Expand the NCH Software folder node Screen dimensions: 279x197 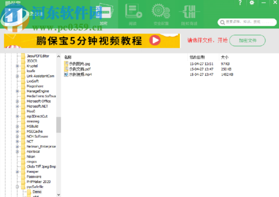[17, 136]
